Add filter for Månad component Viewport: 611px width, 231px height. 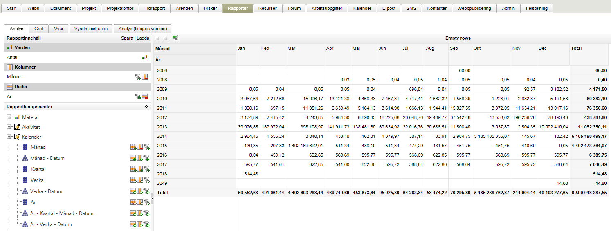point(146,147)
